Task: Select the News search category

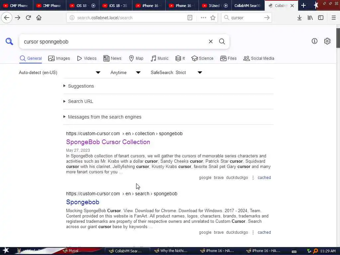Action: (x=112, y=58)
